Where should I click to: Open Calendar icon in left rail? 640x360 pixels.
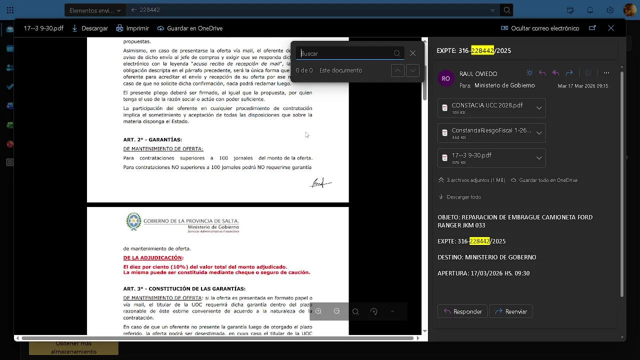pos(10,48)
